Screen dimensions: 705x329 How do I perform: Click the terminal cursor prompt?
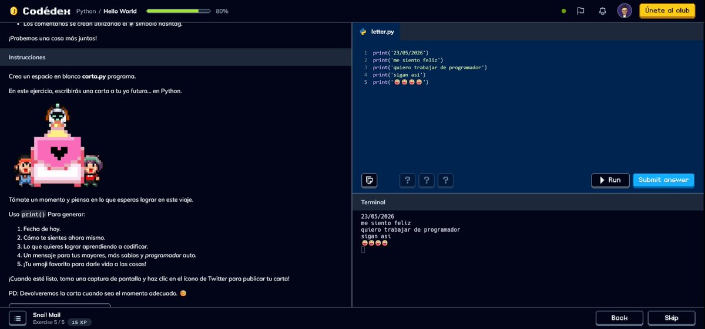click(x=363, y=250)
